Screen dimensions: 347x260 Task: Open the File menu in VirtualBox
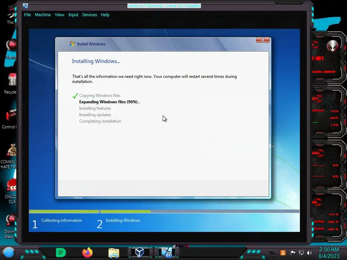pos(27,15)
